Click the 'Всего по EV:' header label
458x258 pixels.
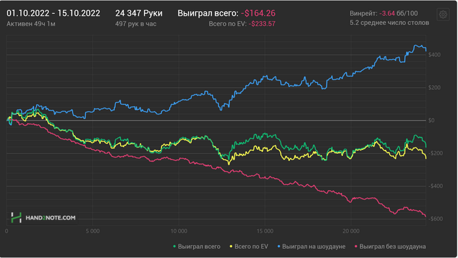pyautogui.click(x=228, y=24)
